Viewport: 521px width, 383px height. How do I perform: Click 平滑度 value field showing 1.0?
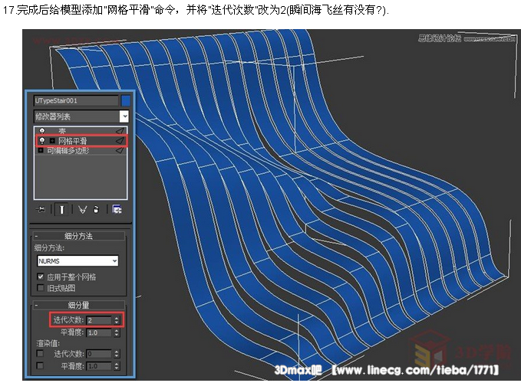99,332
